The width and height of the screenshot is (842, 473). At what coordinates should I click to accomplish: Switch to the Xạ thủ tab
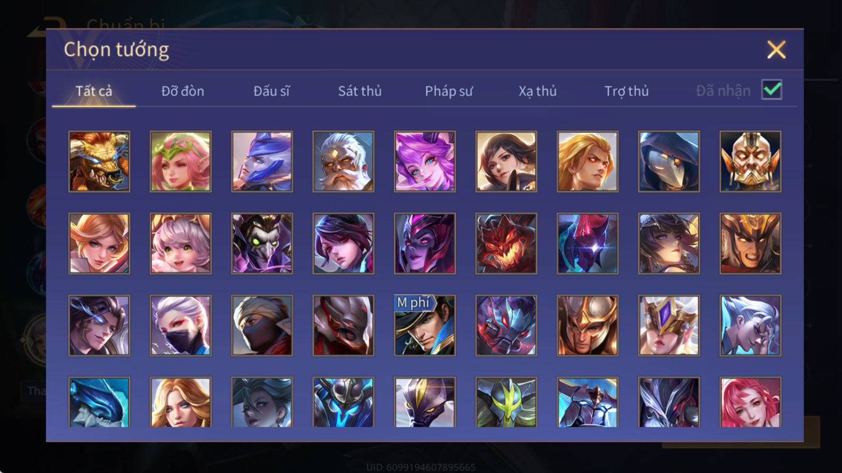[537, 91]
